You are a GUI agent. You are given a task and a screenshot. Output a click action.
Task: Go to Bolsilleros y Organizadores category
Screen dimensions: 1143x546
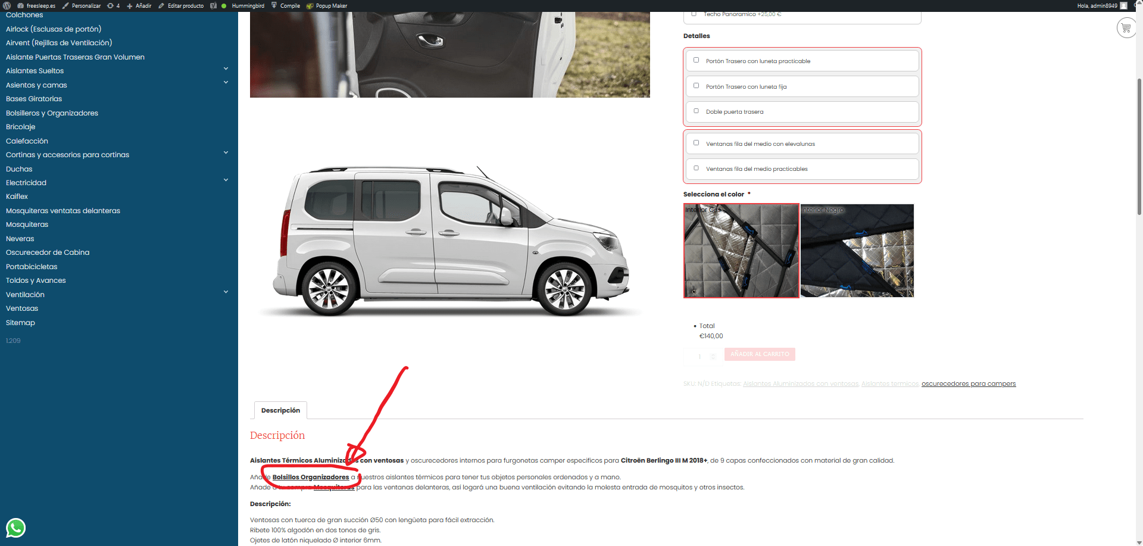pos(52,113)
